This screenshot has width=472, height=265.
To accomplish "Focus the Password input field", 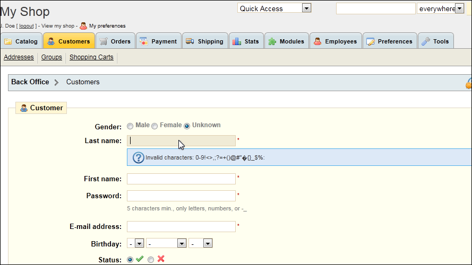I will pos(181,196).
